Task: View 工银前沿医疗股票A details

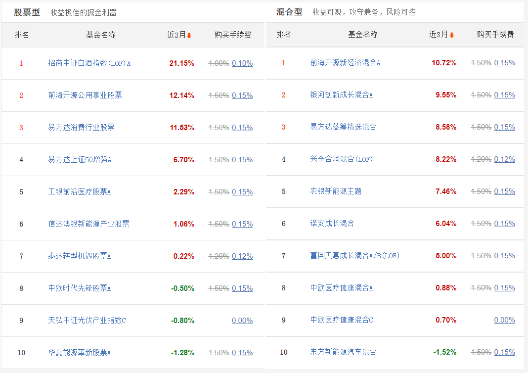Action: (79, 192)
